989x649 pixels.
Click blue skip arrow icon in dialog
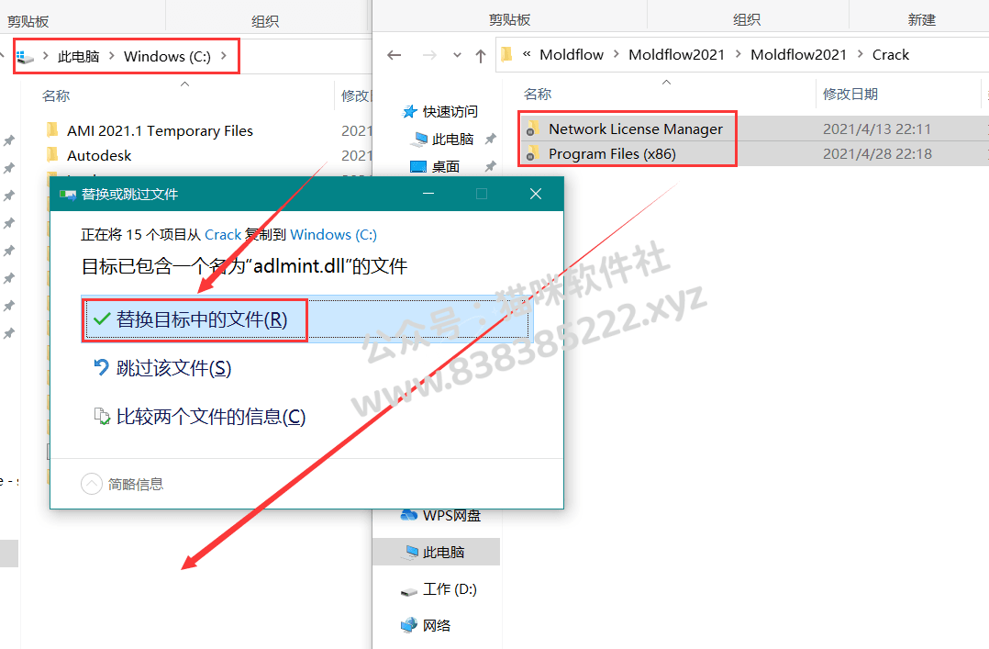pos(101,367)
